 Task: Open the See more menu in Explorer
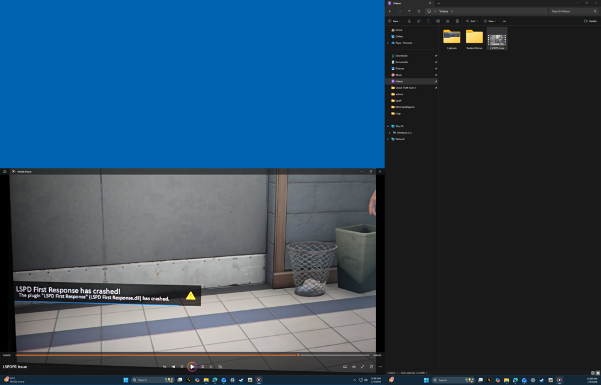point(505,21)
